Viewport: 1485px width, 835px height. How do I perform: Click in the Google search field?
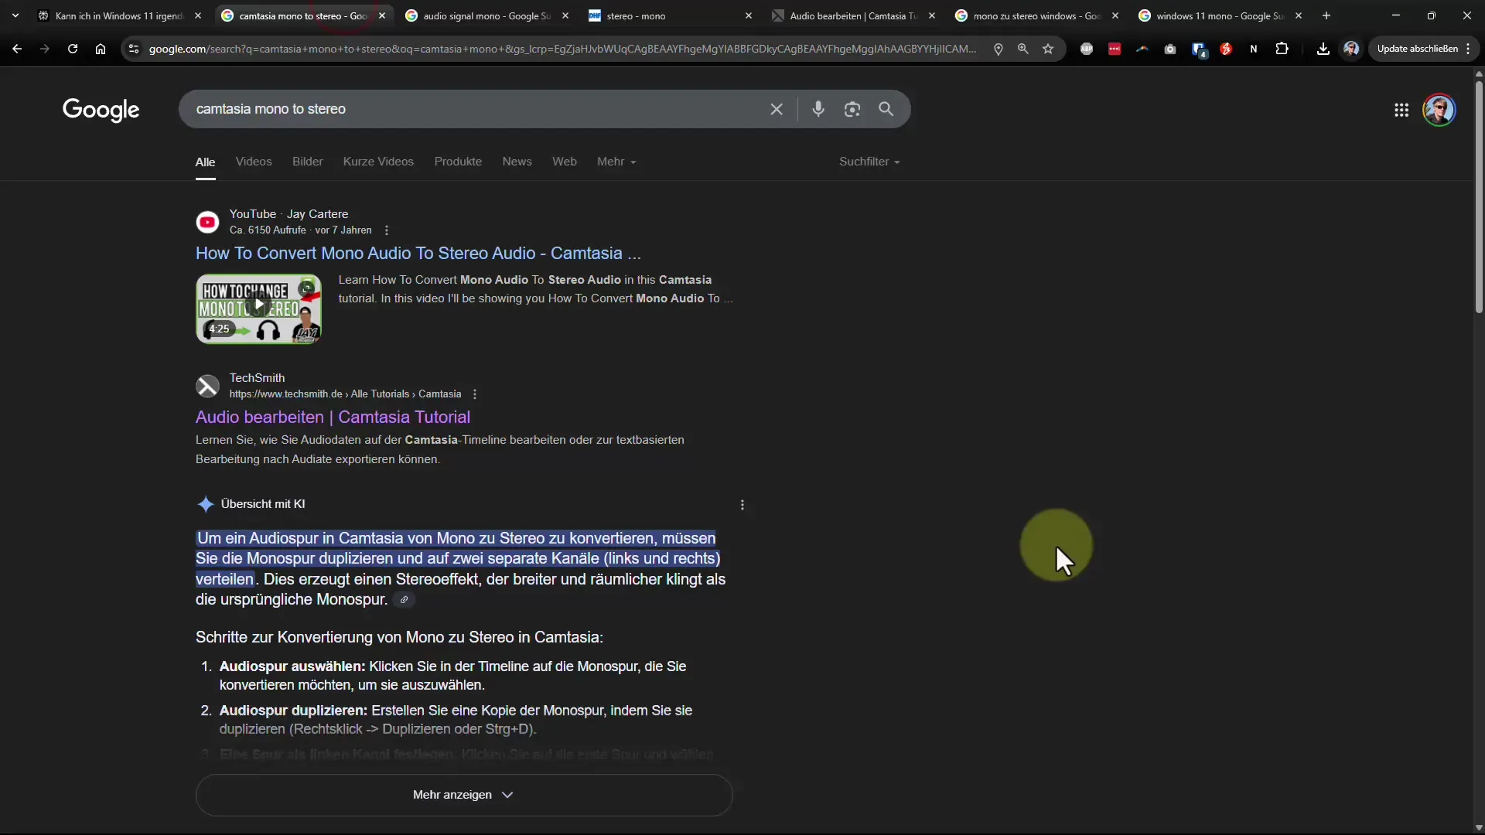[472, 109]
